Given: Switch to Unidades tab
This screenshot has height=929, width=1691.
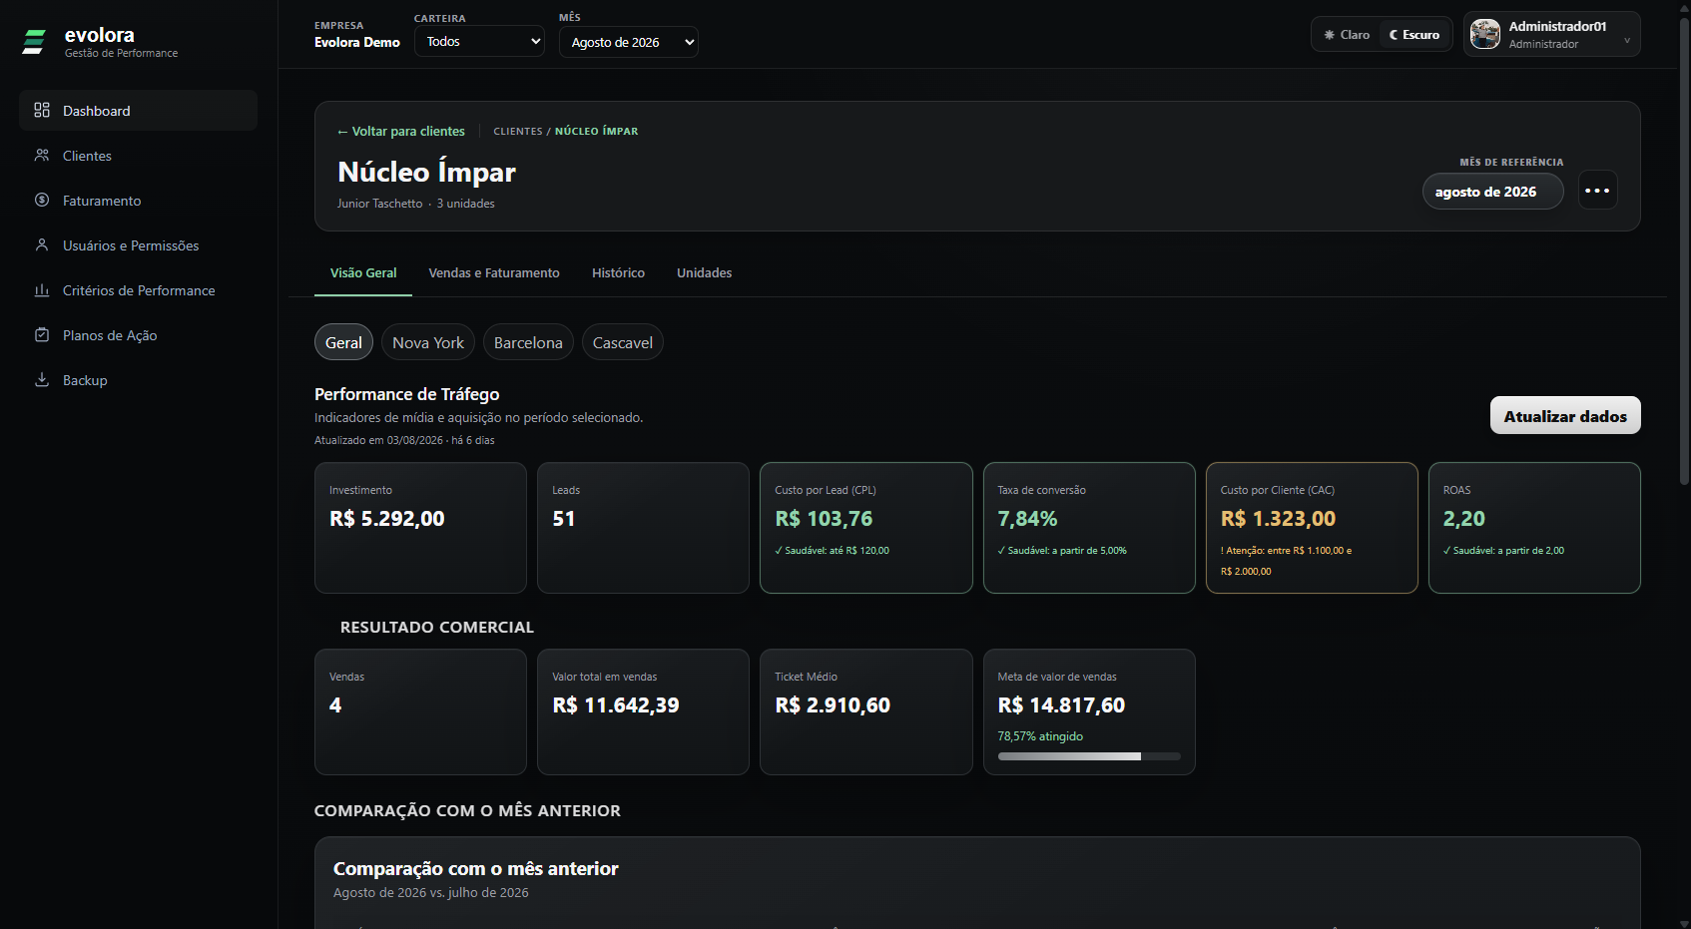Looking at the screenshot, I should [704, 272].
